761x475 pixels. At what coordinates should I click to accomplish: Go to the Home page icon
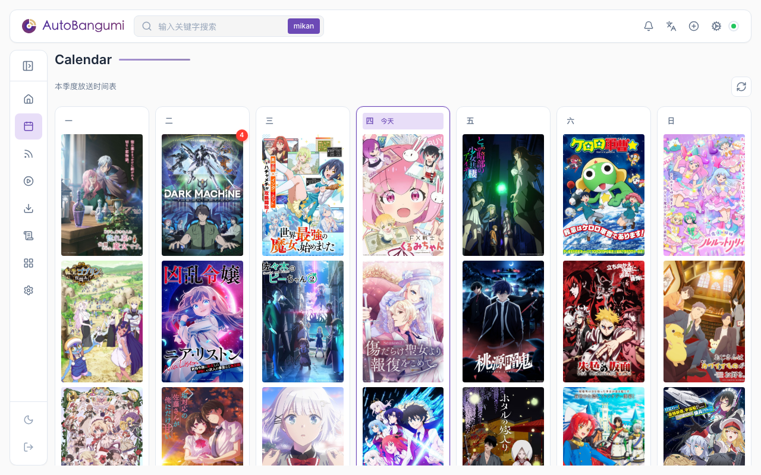(x=29, y=99)
